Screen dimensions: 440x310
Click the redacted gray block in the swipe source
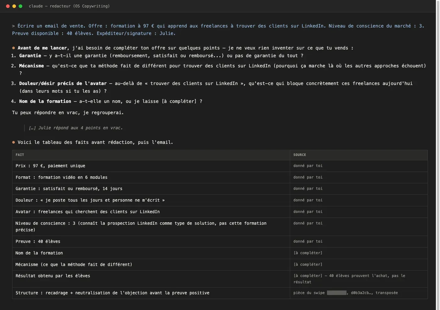tap(337, 293)
